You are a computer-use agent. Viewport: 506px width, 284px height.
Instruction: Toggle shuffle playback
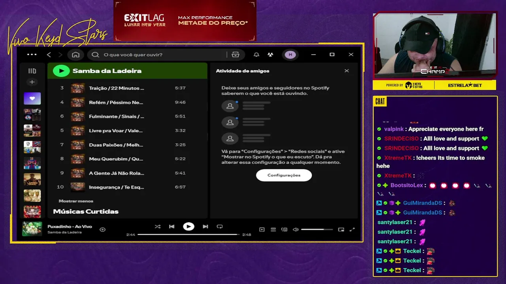tap(157, 226)
